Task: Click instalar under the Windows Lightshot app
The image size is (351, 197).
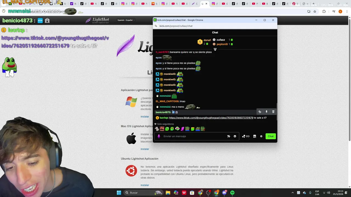Action: (x=145, y=117)
